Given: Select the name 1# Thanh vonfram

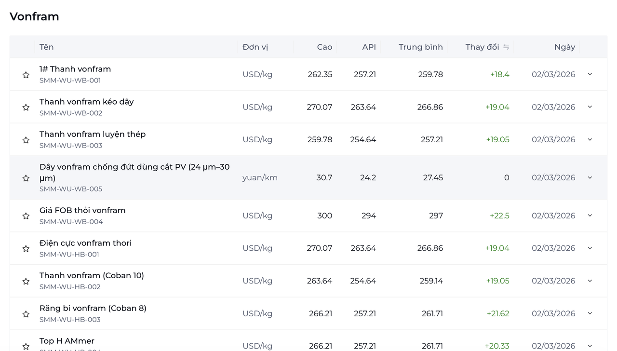Looking at the screenshot, I should coord(75,69).
